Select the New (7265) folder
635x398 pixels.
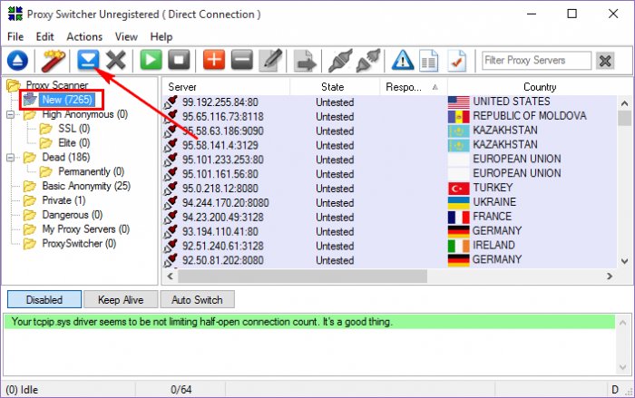(x=67, y=100)
